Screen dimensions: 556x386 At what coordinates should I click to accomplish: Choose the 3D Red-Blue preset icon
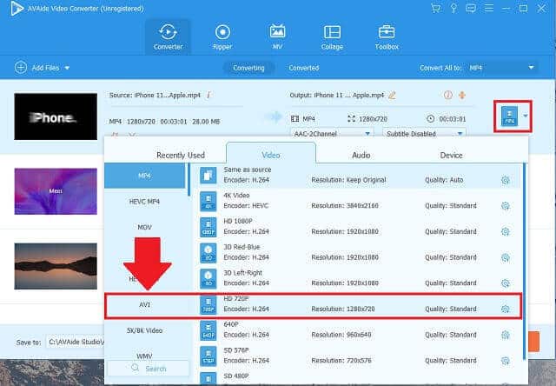pyautogui.click(x=208, y=253)
